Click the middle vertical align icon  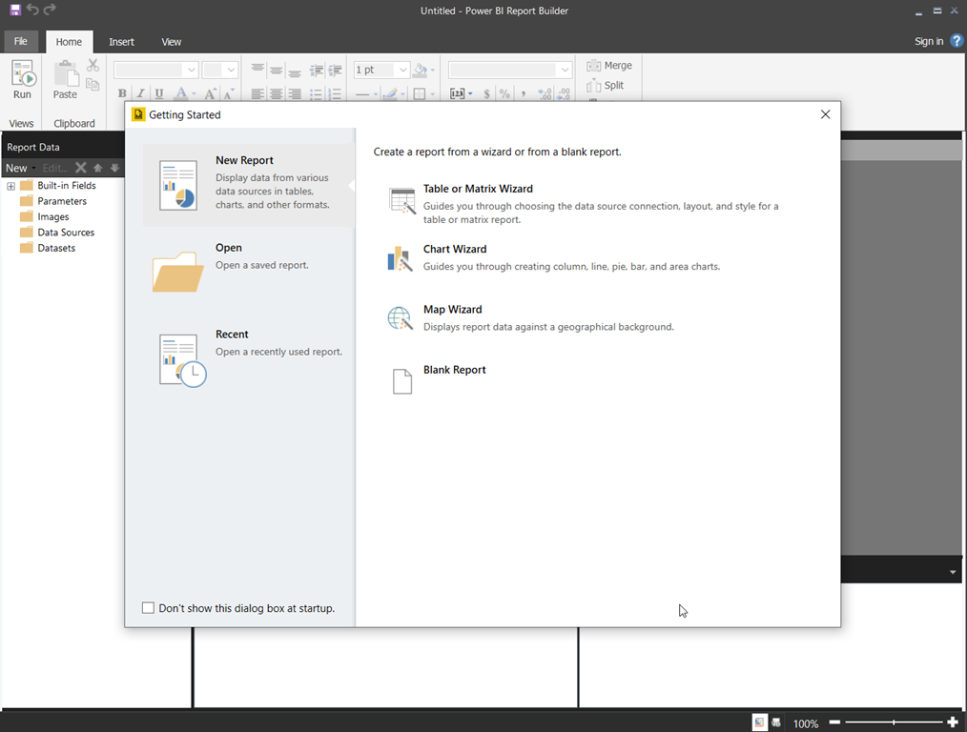click(x=277, y=71)
